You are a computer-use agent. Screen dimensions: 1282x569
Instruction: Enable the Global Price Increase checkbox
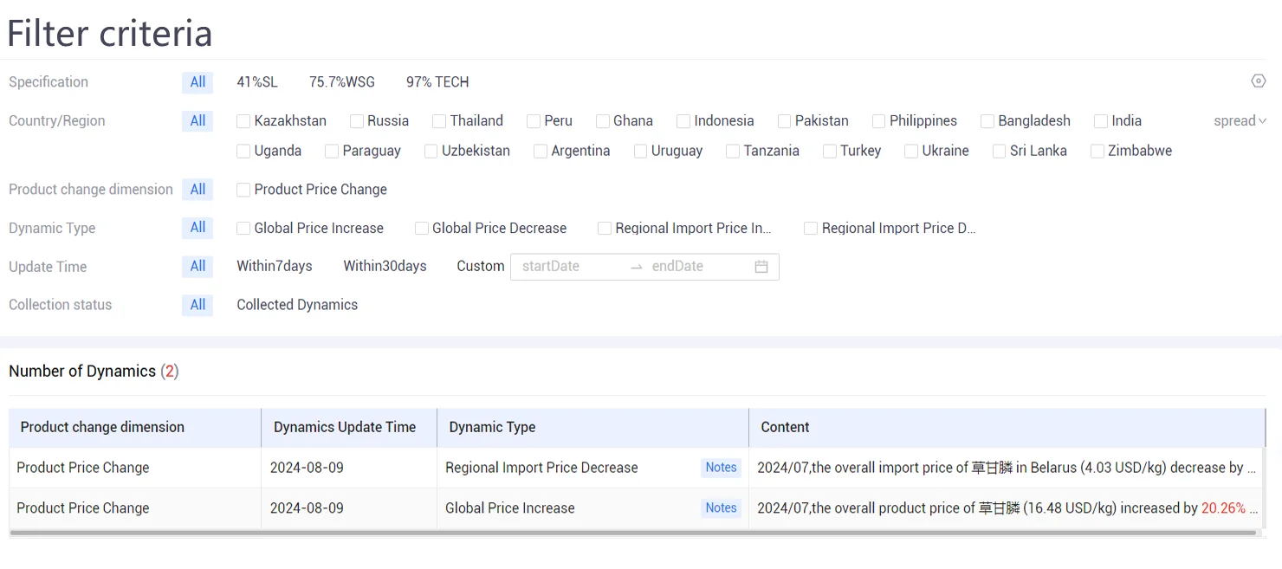(x=243, y=229)
